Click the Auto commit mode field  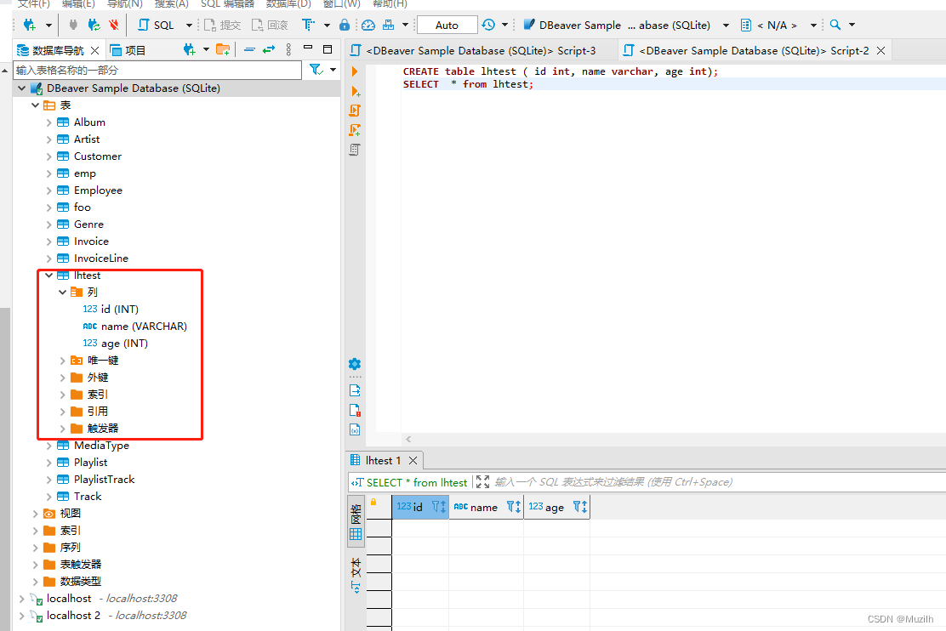pyautogui.click(x=447, y=25)
